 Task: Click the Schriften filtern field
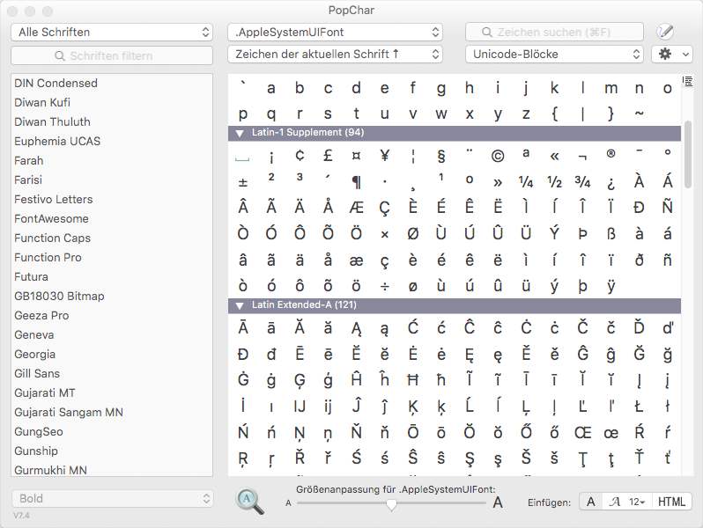click(x=112, y=55)
